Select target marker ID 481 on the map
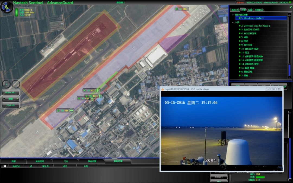The image size is (293, 183). [182, 8]
